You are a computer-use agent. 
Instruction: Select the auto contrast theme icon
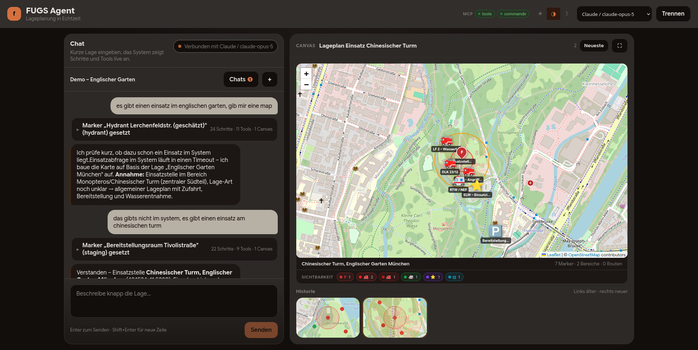[x=553, y=14]
